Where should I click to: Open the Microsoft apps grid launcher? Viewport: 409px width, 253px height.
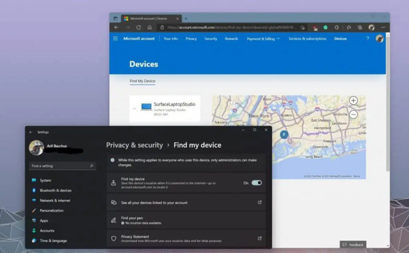coord(116,39)
